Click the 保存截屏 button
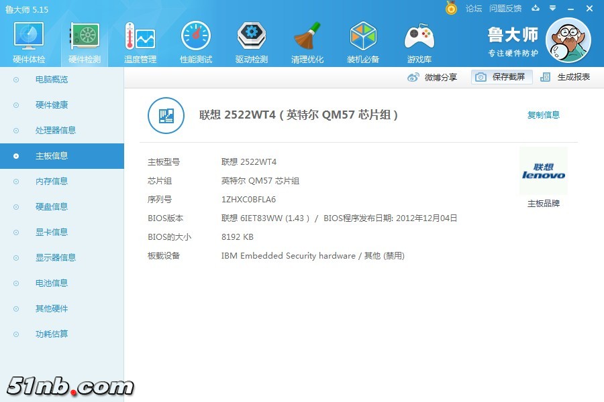The image size is (604, 402). point(501,77)
